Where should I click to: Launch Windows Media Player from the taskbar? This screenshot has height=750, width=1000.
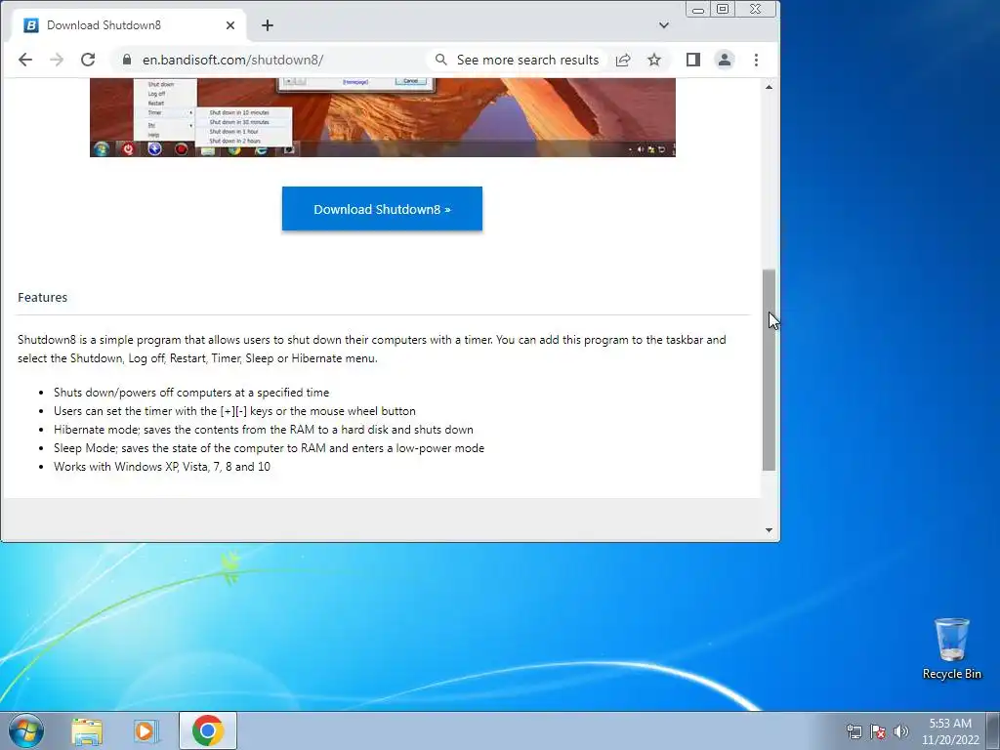(146, 730)
